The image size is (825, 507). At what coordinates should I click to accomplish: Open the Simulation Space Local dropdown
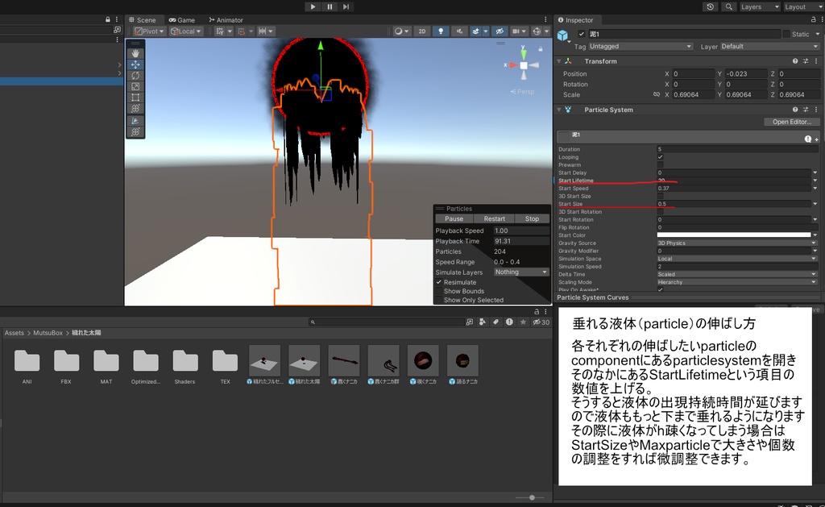click(737, 259)
